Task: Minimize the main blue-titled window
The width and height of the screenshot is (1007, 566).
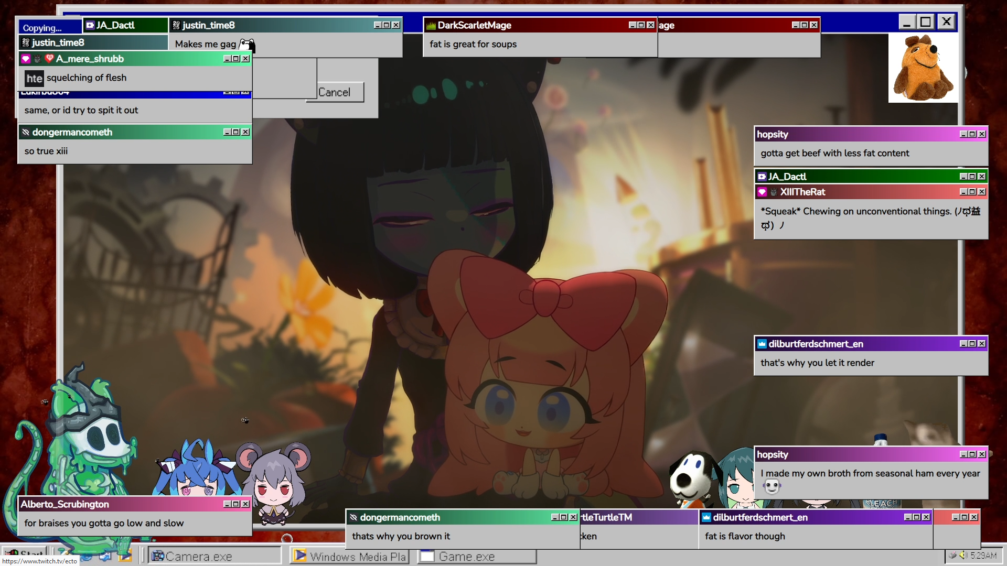Action: [x=906, y=21]
